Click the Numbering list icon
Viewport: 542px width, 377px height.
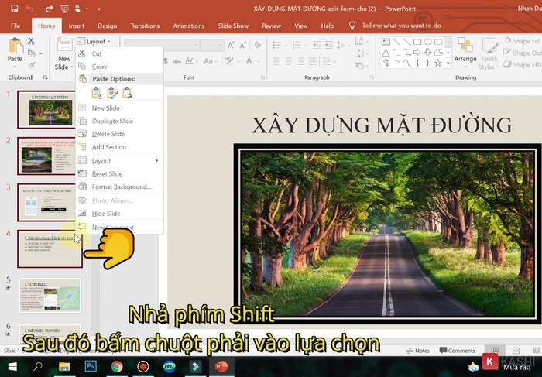click(297, 45)
